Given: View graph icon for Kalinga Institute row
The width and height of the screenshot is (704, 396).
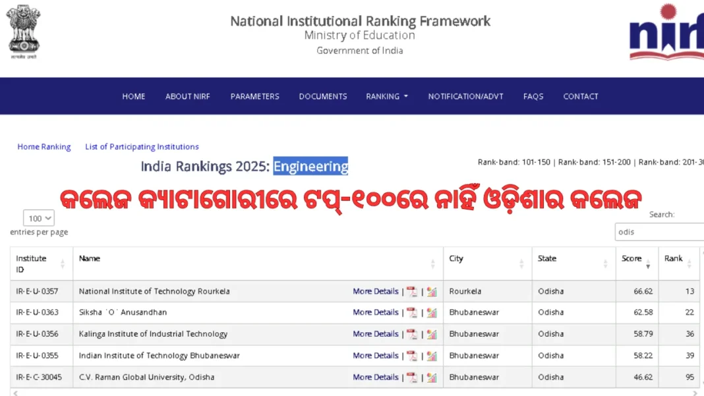Looking at the screenshot, I should [x=432, y=334].
